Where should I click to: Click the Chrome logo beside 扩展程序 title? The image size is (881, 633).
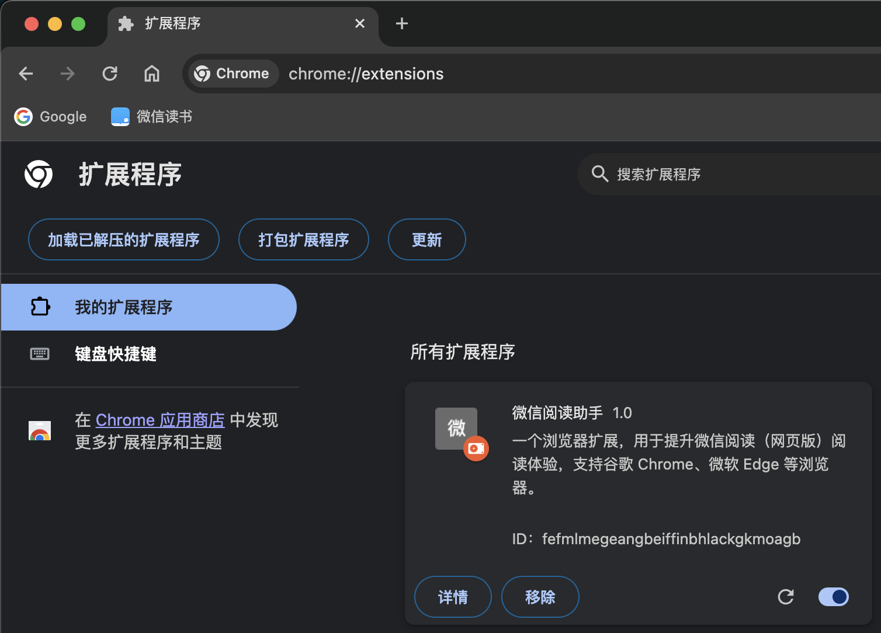39,174
